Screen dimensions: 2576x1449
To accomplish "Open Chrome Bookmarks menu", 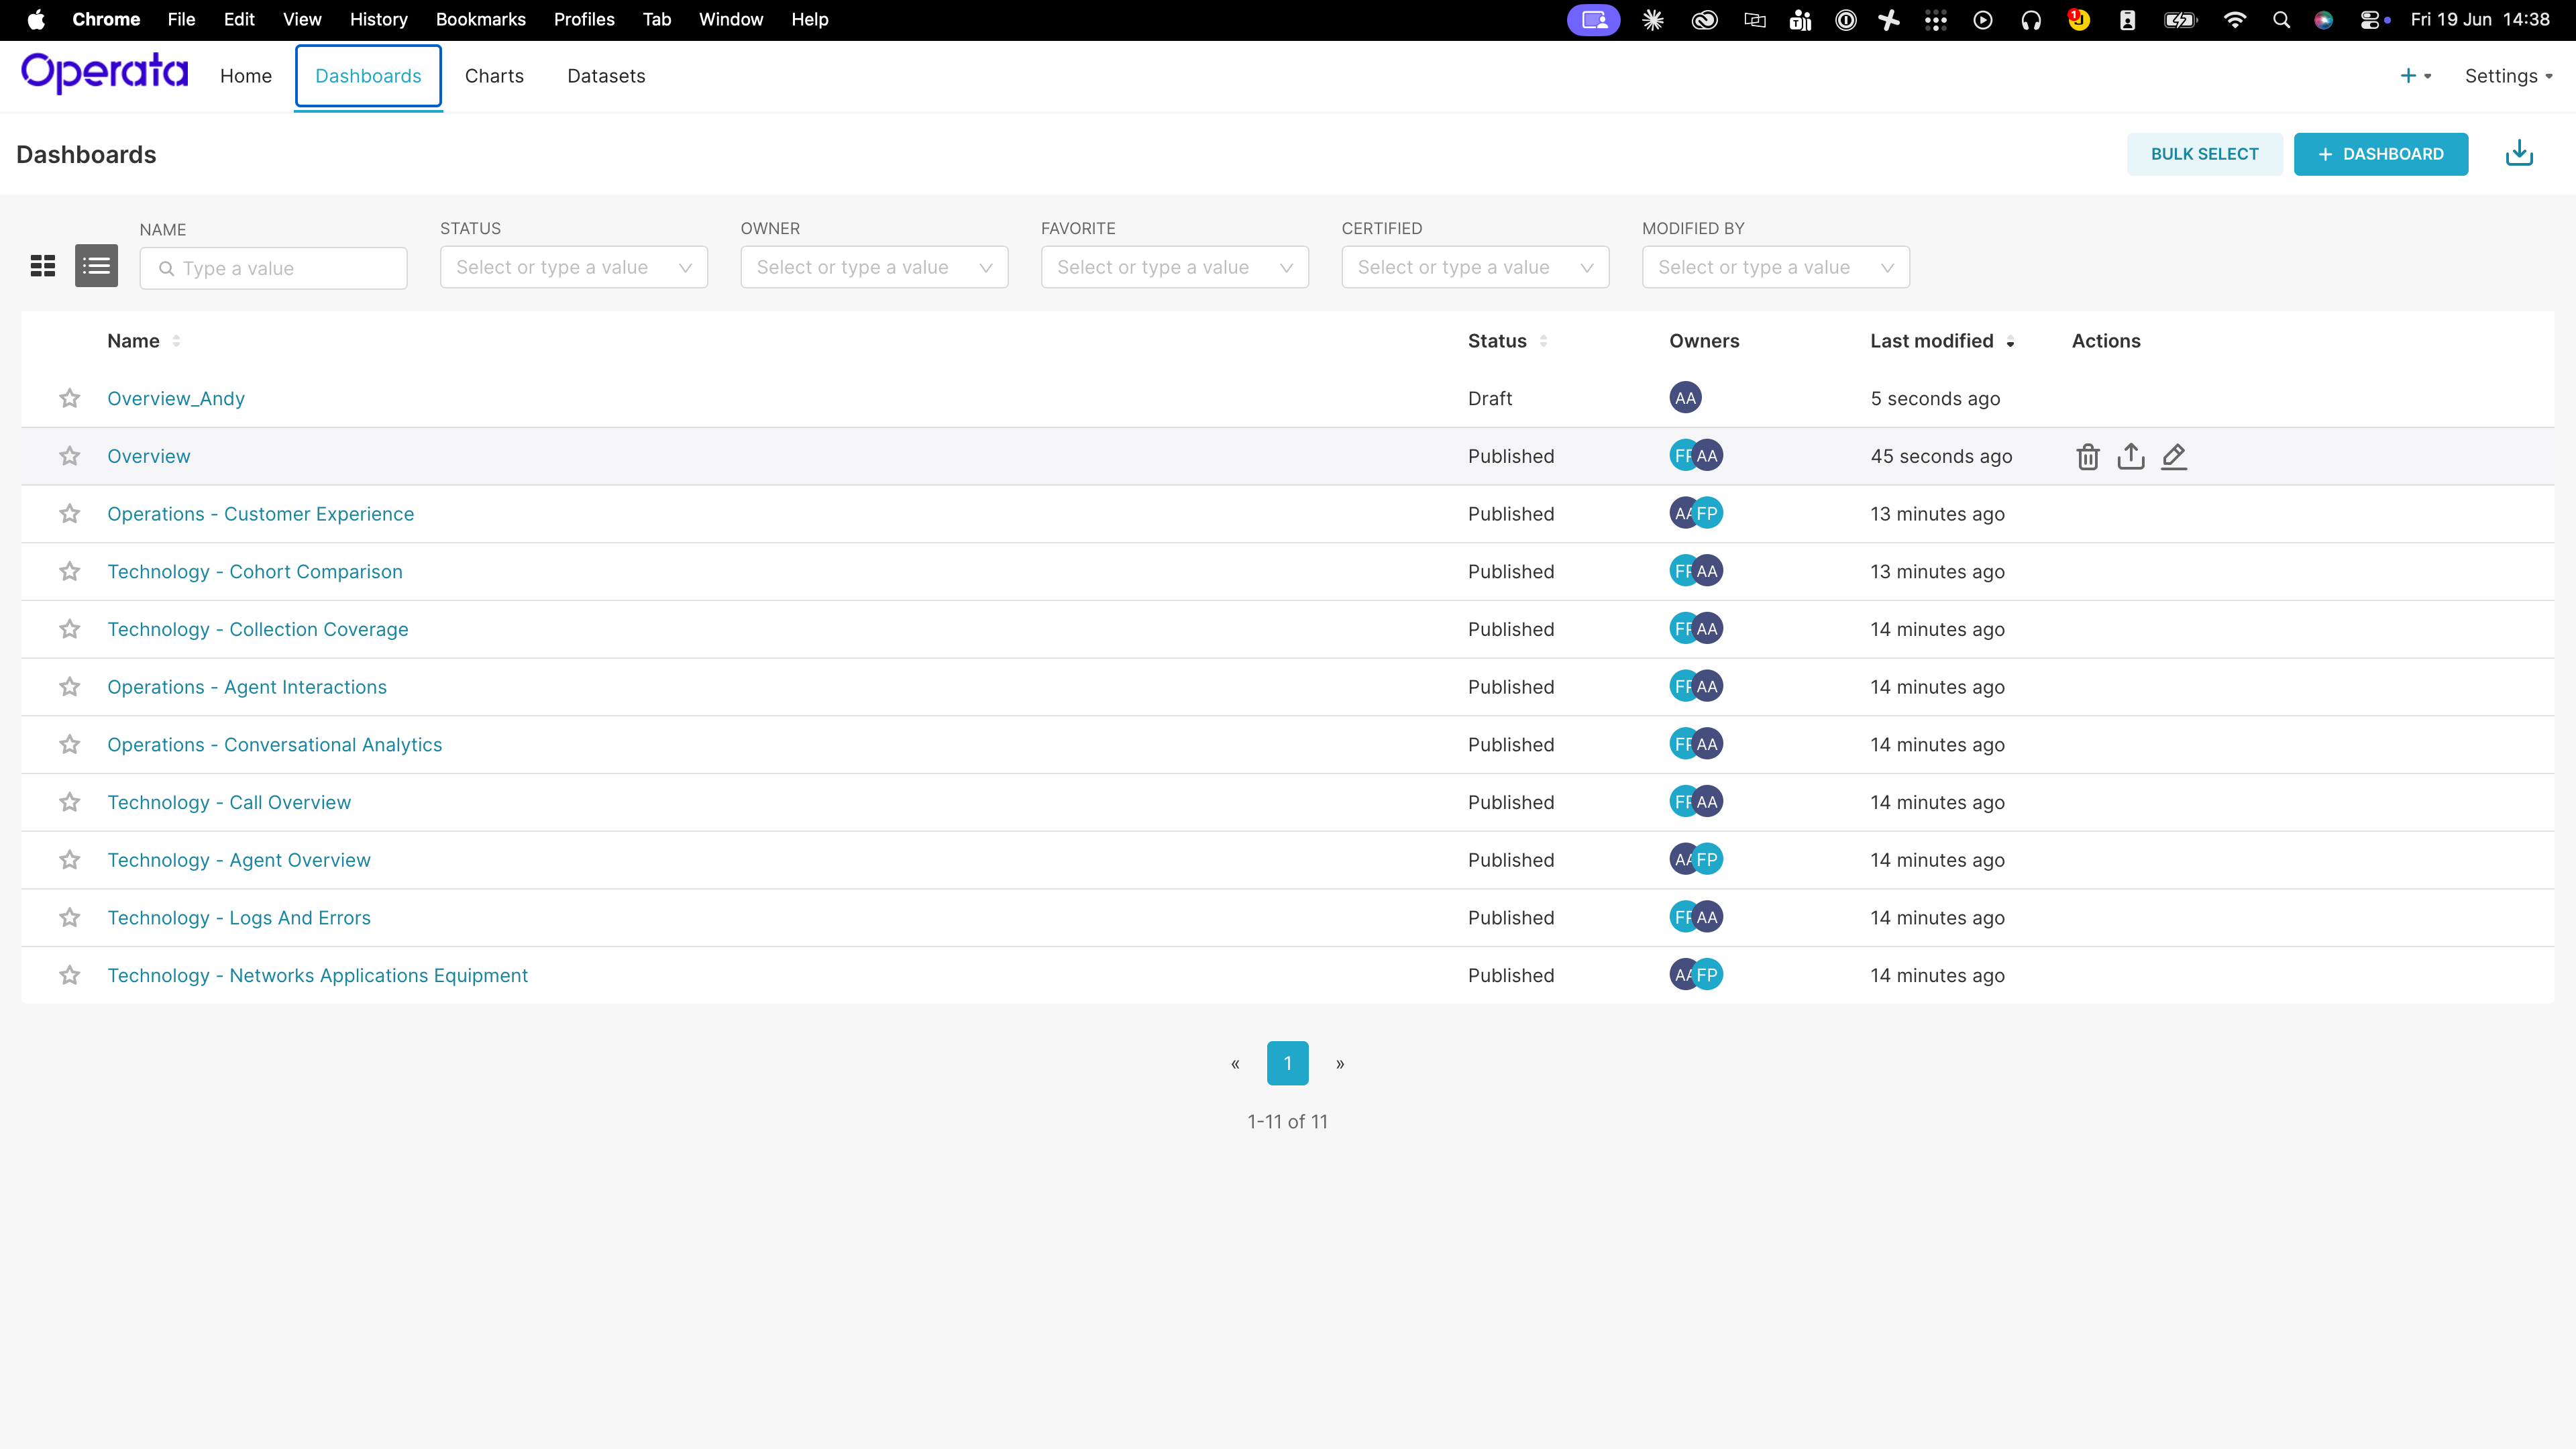I will coord(480,19).
